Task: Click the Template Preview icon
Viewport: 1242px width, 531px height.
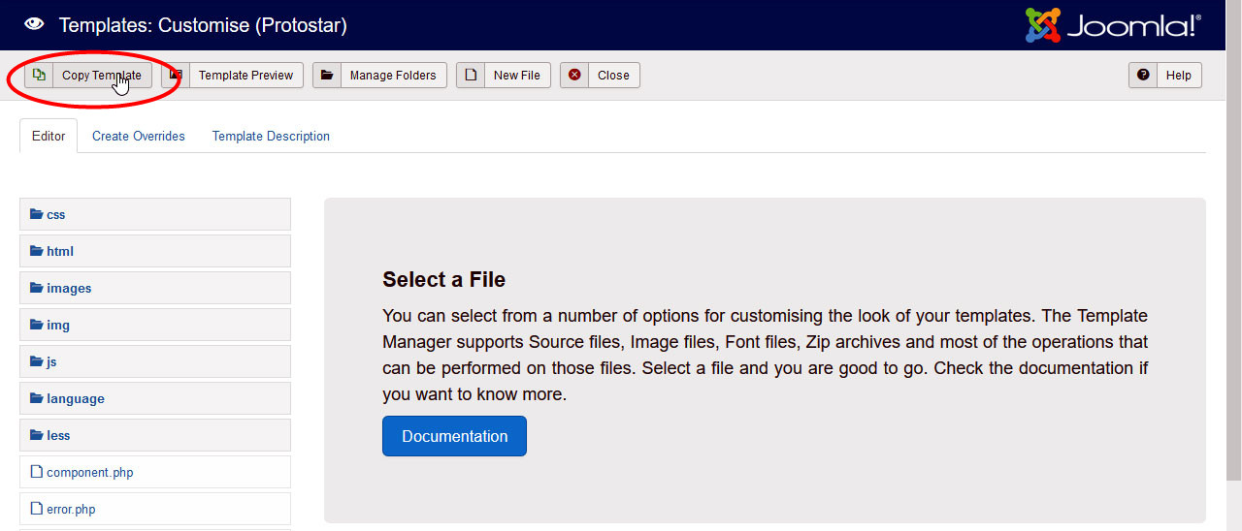Action: point(176,75)
